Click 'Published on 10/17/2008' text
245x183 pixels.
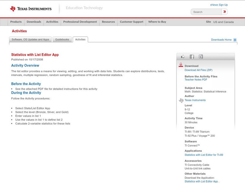27,59
